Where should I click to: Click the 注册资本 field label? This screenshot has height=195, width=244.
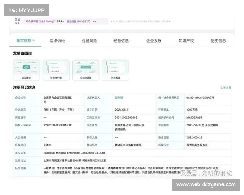coord(163,110)
